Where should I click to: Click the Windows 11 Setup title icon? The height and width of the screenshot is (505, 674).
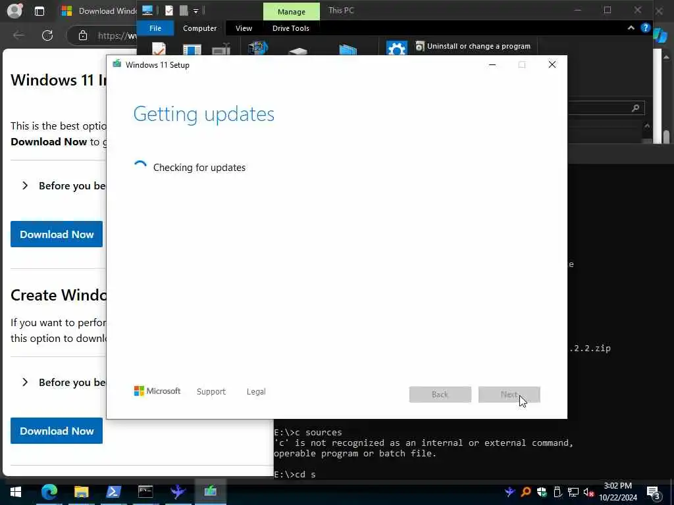click(117, 64)
